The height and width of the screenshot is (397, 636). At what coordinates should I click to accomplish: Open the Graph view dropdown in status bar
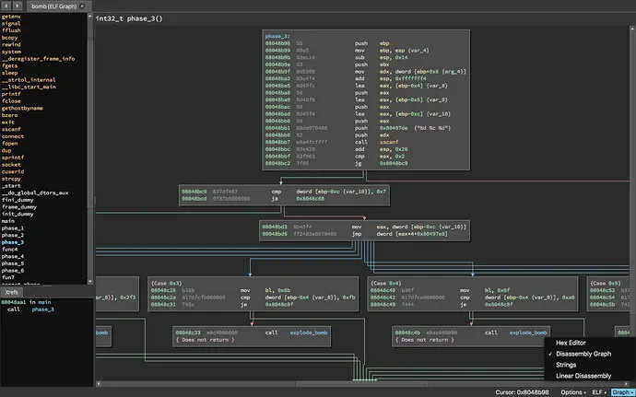click(x=622, y=392)
